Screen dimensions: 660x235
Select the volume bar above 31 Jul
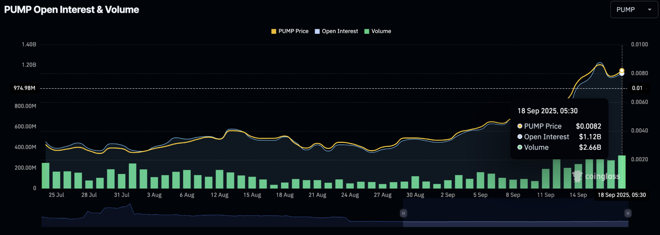[x=122, y=181]
